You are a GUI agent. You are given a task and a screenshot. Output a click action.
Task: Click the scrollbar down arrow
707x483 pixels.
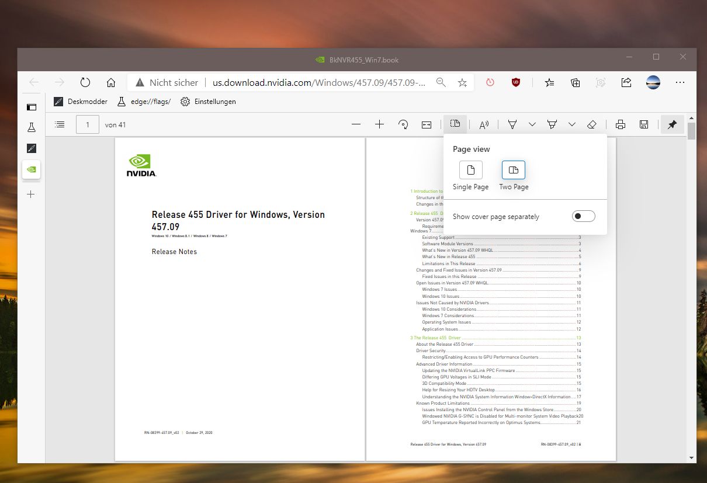[692, 458]
